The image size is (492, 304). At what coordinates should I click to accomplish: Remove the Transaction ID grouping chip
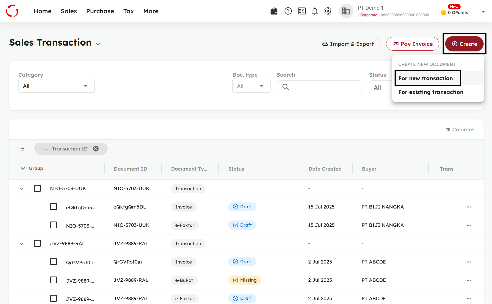click(96, 149)
